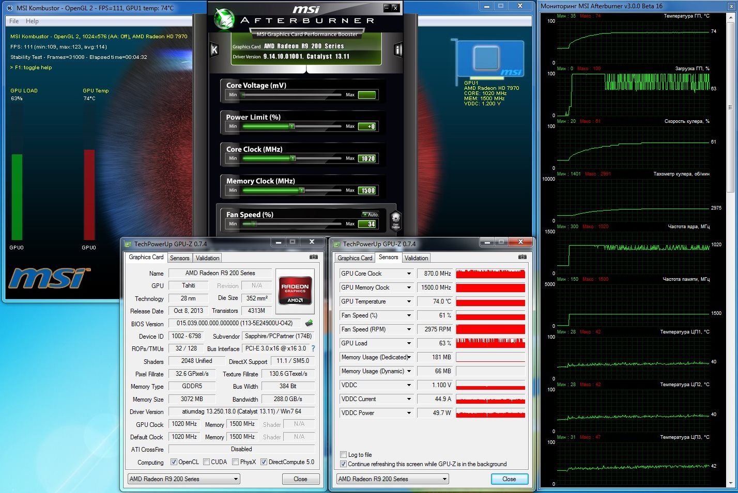Click the Radeon Graphics AMD logo
738x493 pixels.
295,292
